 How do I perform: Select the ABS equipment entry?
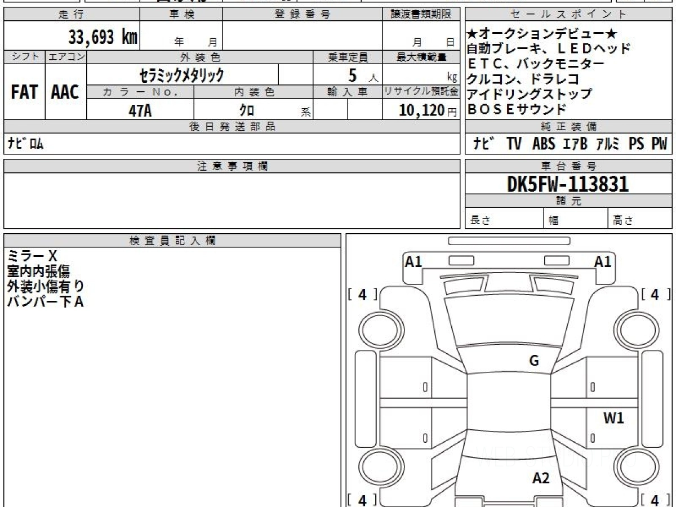[543, 144]
